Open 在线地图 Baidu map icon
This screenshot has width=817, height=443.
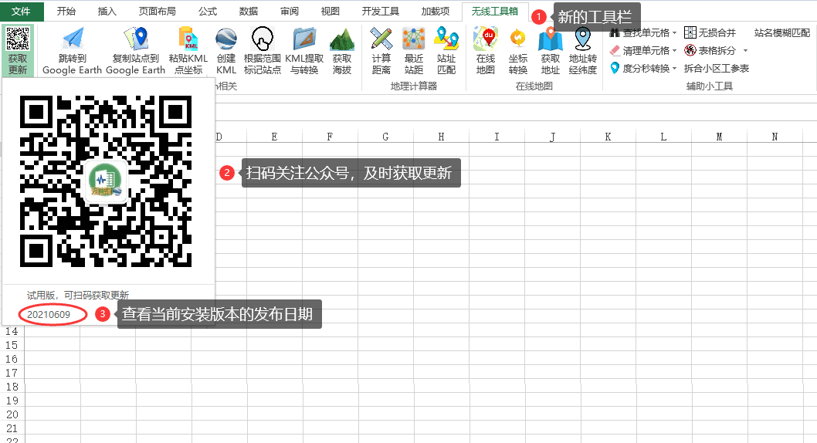pyautogui.click(x=486, y=39)
